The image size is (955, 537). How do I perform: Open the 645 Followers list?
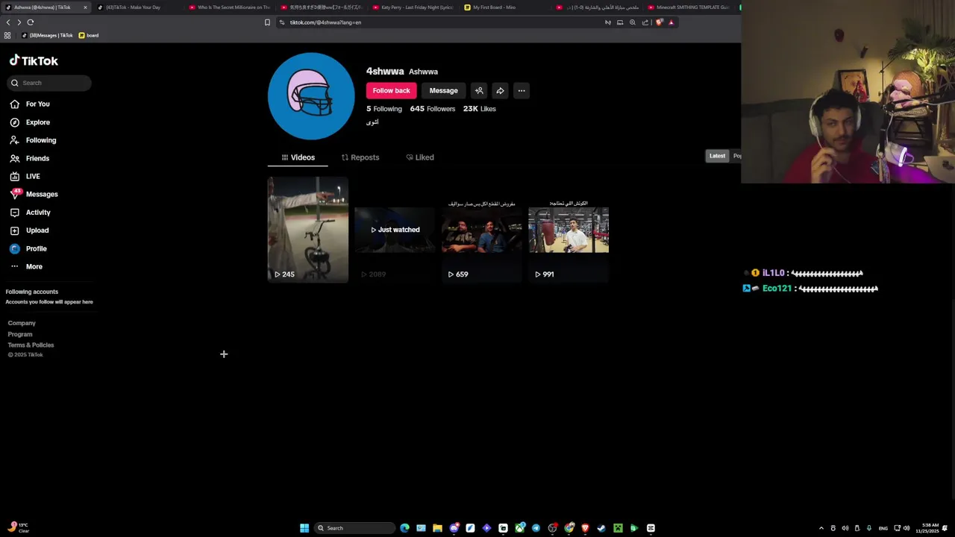pos(432,109)
